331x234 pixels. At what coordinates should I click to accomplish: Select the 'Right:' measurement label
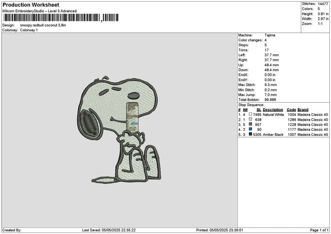[x=243, y=60]
